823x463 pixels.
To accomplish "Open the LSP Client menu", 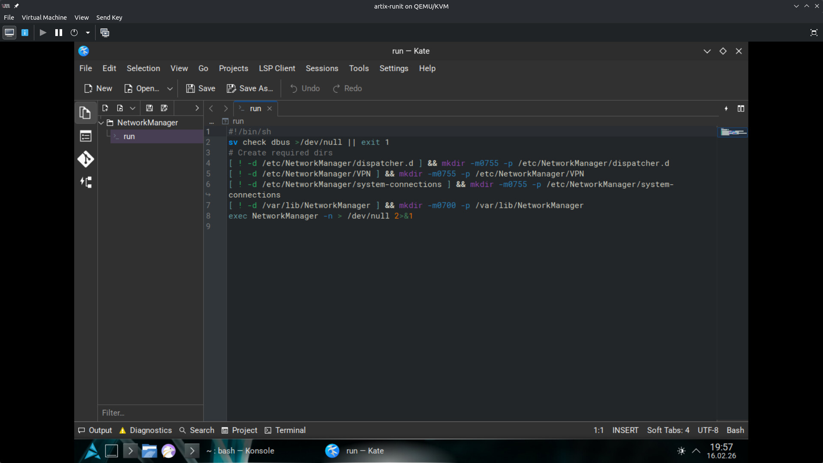I will pyautogui.click(x=276, y=69).
